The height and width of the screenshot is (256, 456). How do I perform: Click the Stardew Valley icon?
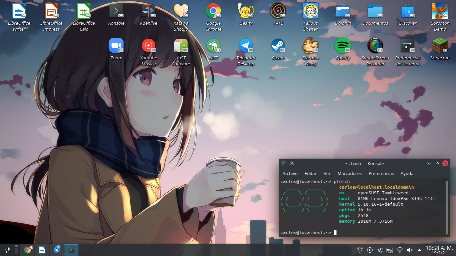[310, 46]
